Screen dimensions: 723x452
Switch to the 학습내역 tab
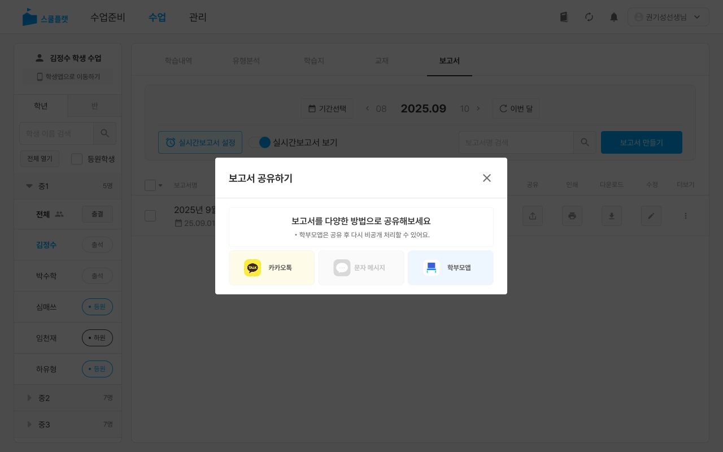pos(178,60)
